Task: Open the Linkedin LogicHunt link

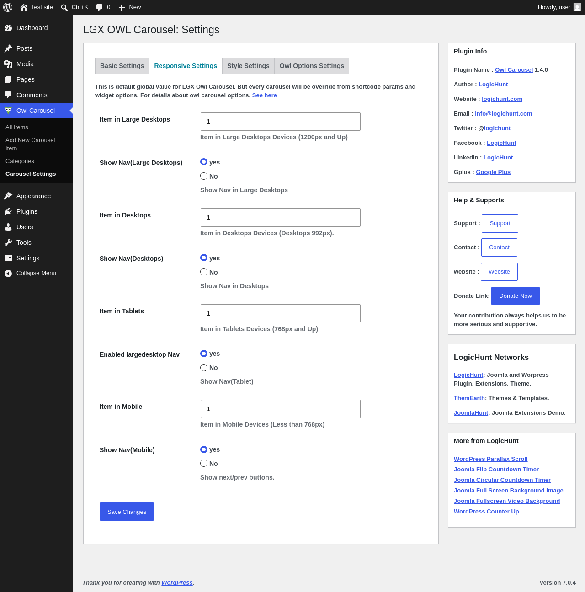Action: coord(498,158)
